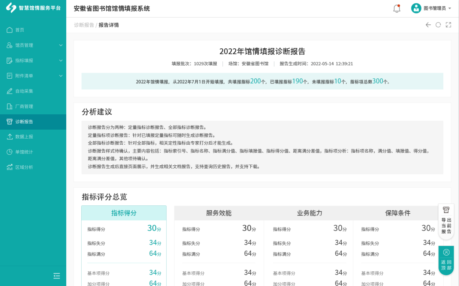Expand the 馆员管理 submenu
This screenshot has width=459, height=286.
[61, 45]
